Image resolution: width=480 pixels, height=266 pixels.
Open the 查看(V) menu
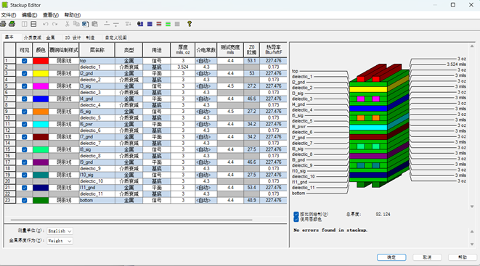(51, 15)
